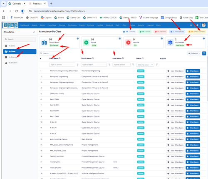Click the sidebar Search field
This screenshot has height=179, width=208.
pyautogui.click(x=20, y=39)
